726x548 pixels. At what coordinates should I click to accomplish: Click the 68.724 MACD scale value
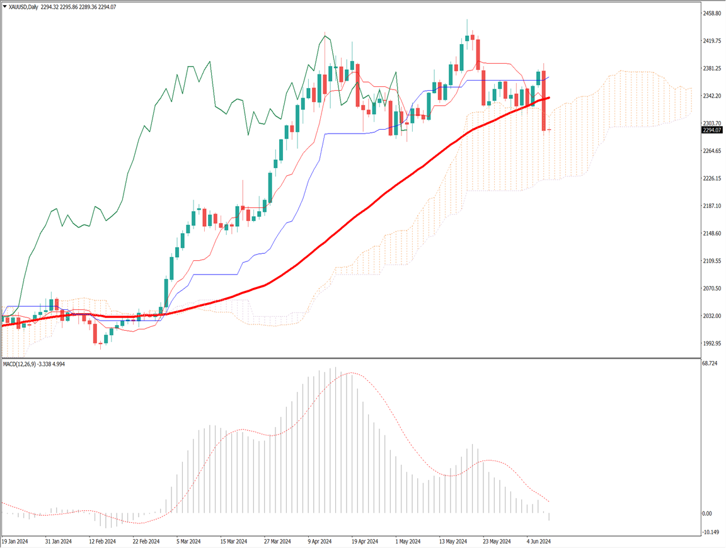(x=710, y=364)
